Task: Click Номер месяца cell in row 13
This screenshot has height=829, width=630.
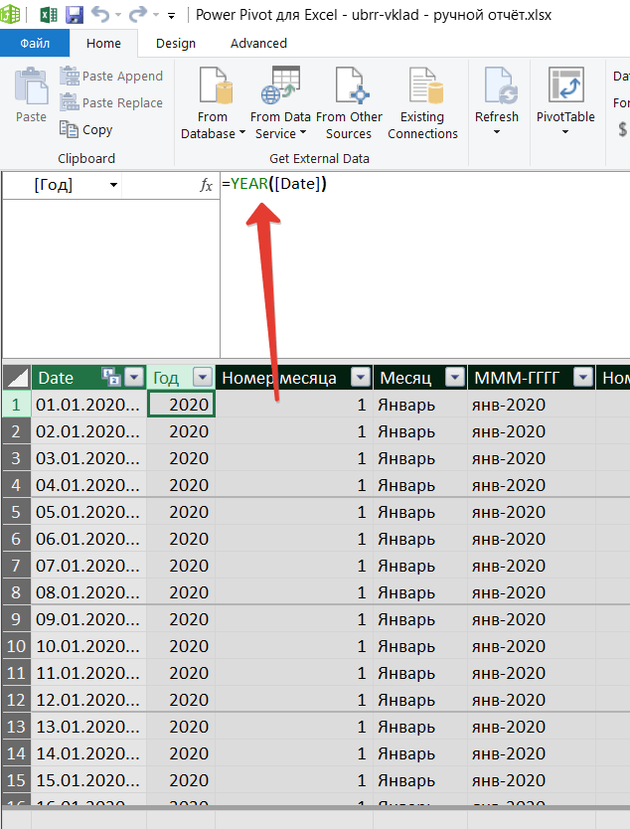Action: [x=294, y=727]
